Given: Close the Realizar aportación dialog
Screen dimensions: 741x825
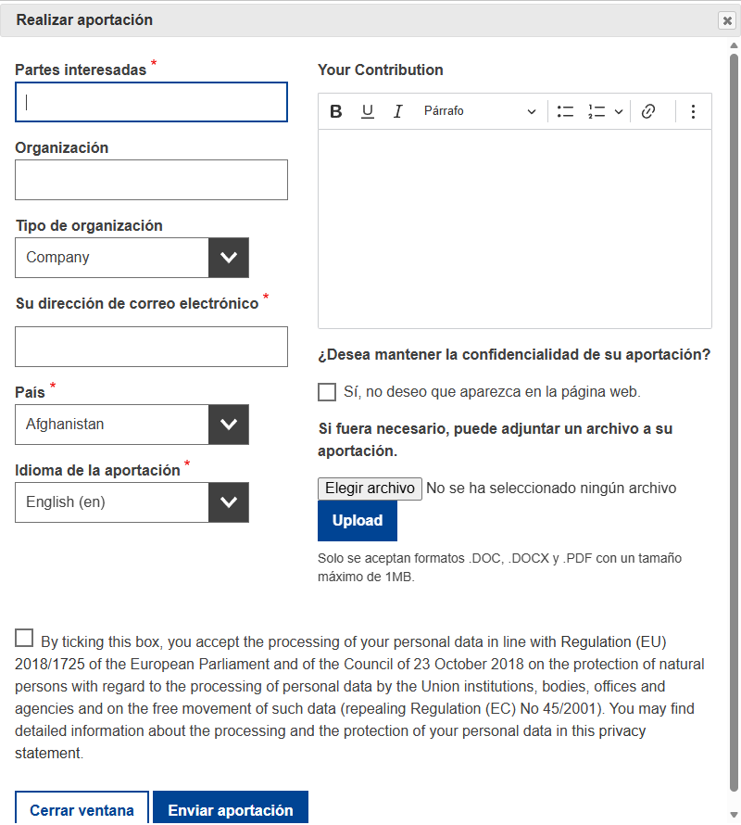Looking at the screenshot, I should (x=727, y=20).
